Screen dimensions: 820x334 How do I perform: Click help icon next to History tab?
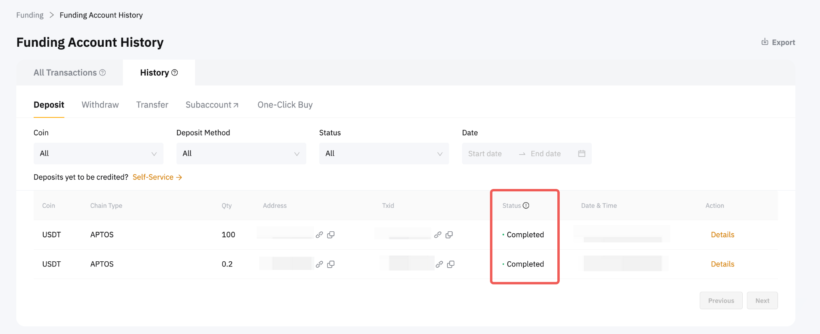[175, 73]
